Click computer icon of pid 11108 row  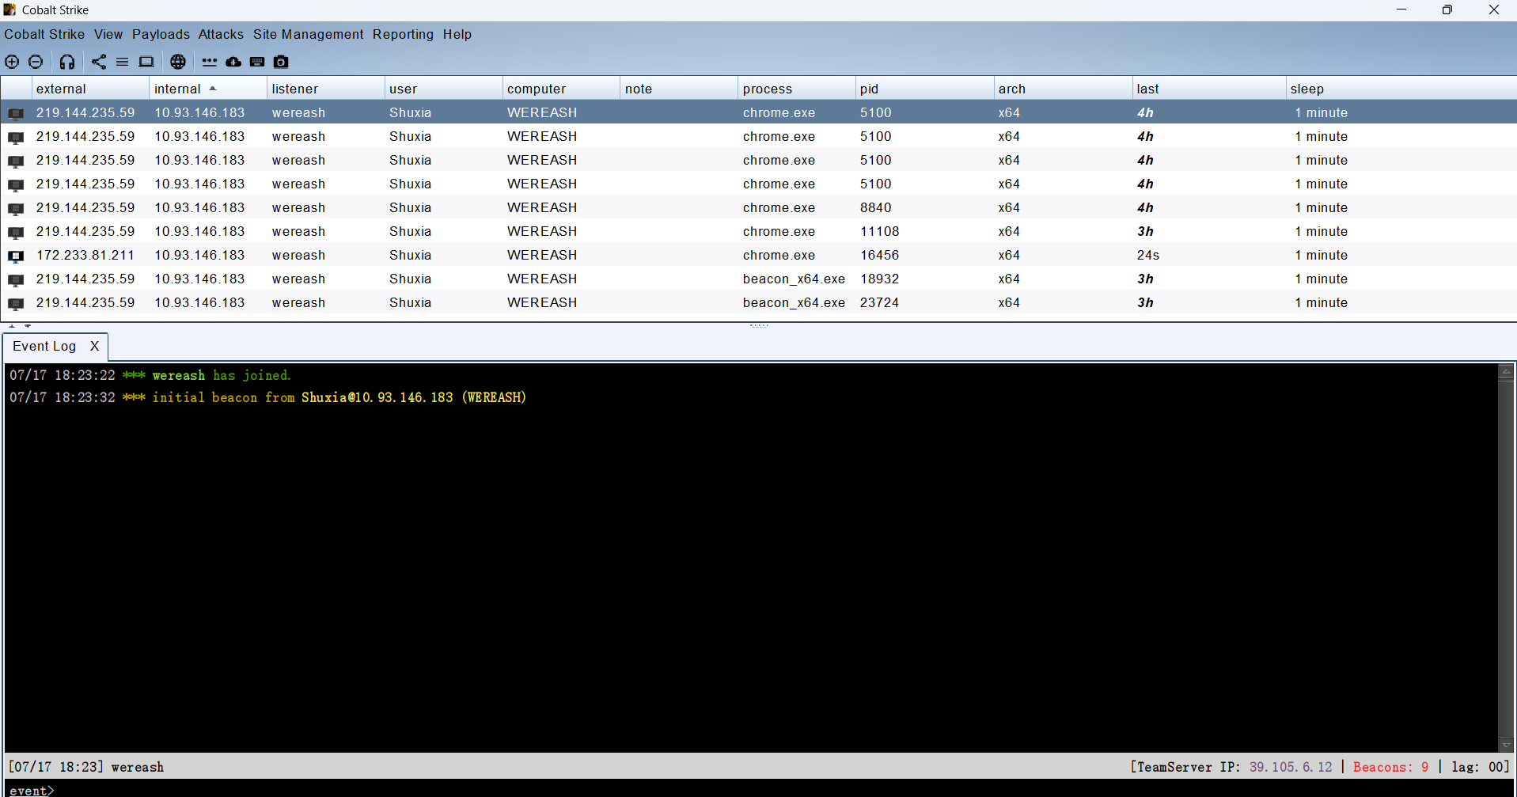16,232
